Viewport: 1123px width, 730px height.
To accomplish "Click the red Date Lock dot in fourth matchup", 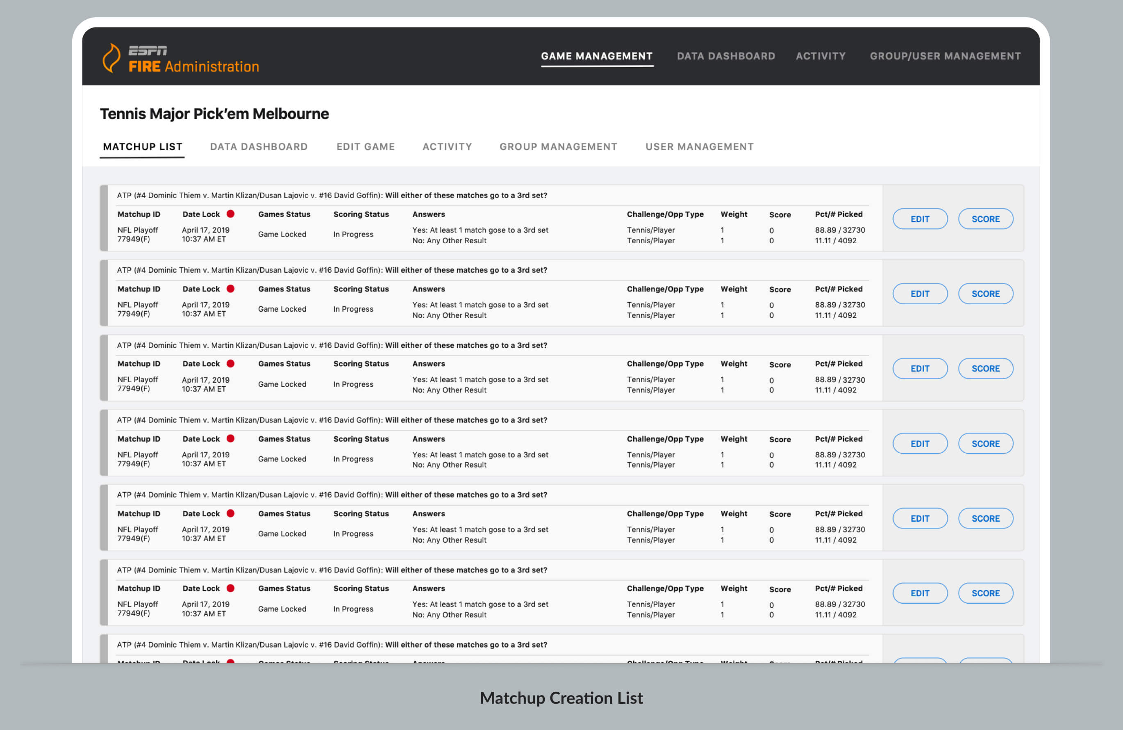I will [230, 439].
